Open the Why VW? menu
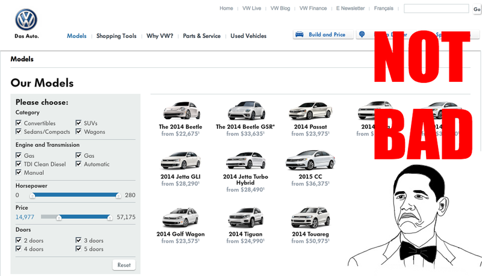Viewport: 482px width, 276px height. pos(160,36)
